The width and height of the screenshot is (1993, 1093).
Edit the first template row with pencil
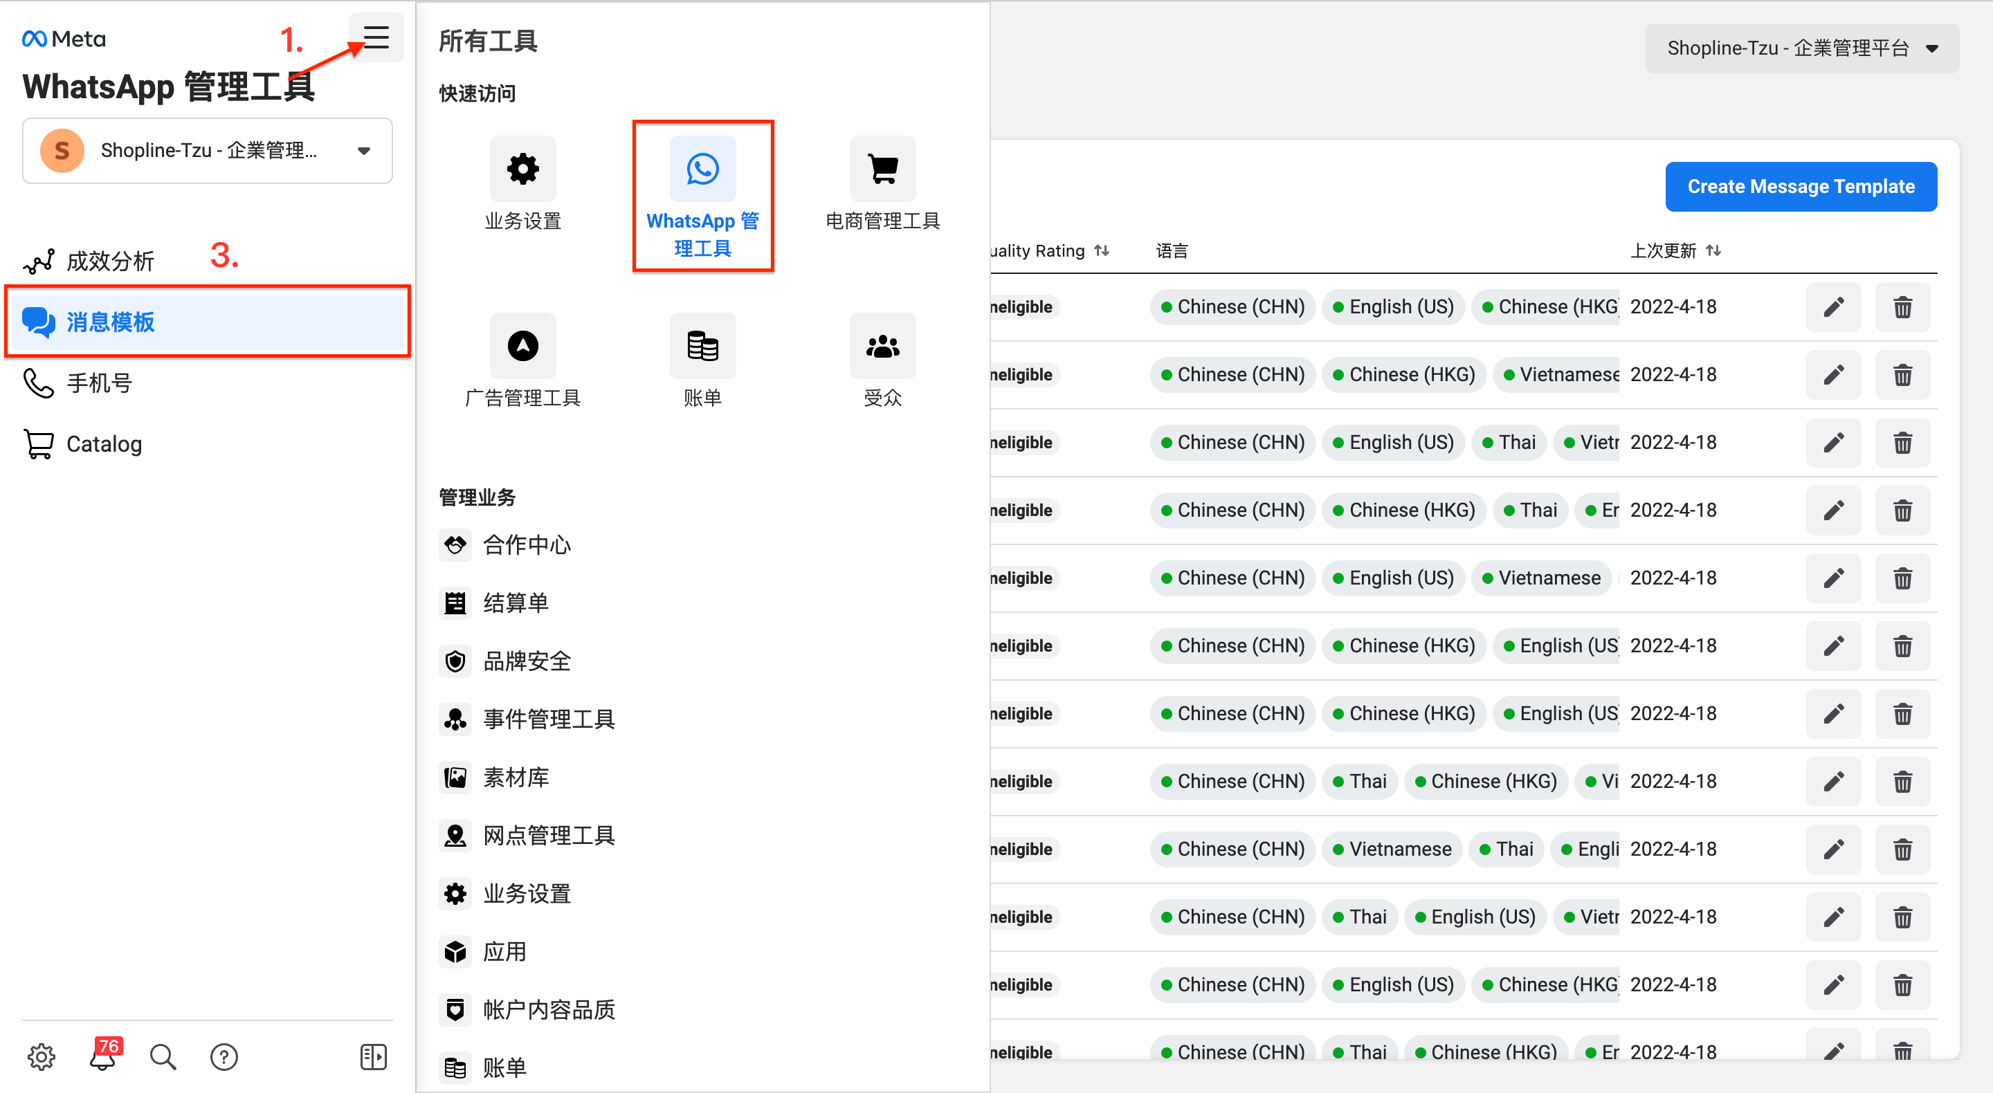[x=1833, y=307]
